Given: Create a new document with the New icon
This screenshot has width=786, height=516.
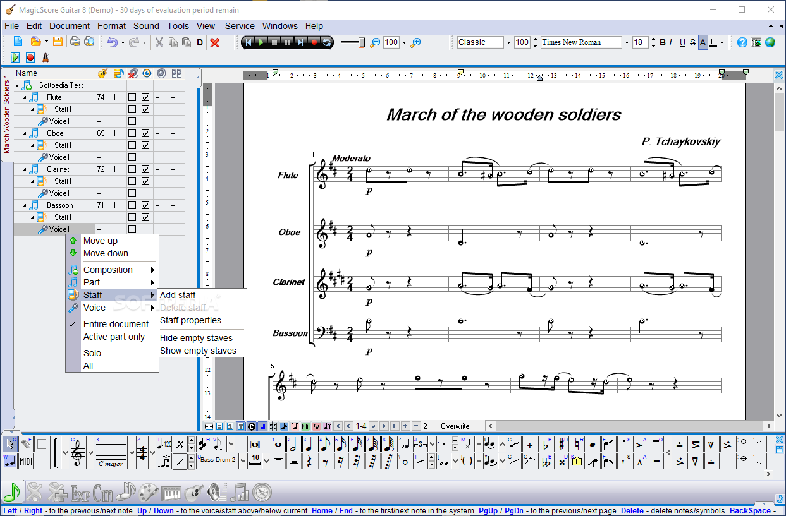Looking at the screenshot, I should click(x=18, y=42).
